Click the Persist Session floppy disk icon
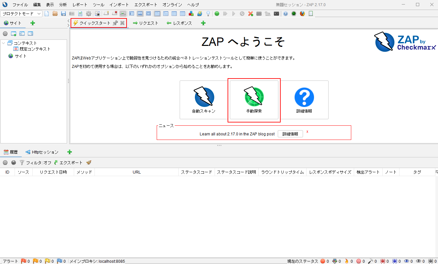438x264 pixels. point(63,14)
